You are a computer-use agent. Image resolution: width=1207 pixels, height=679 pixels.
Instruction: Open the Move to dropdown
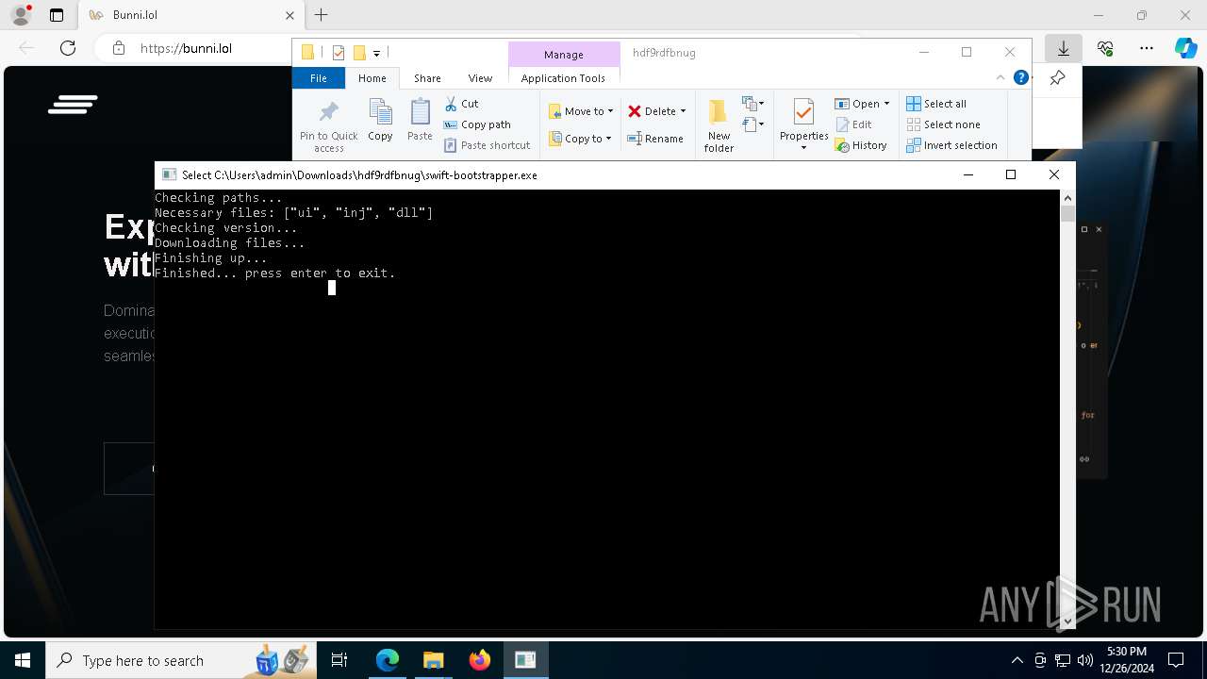581,111
